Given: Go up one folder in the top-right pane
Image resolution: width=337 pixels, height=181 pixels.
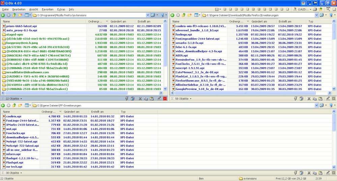Looking at the screenshot, I should pos(183,15).
